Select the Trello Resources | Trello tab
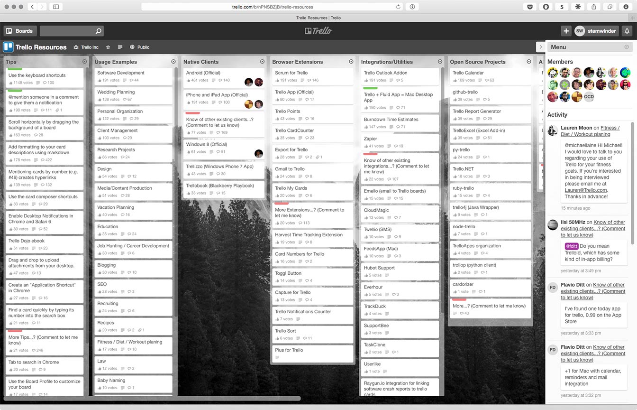This screenshot has width=637, height=410. [x=318, y=18]
